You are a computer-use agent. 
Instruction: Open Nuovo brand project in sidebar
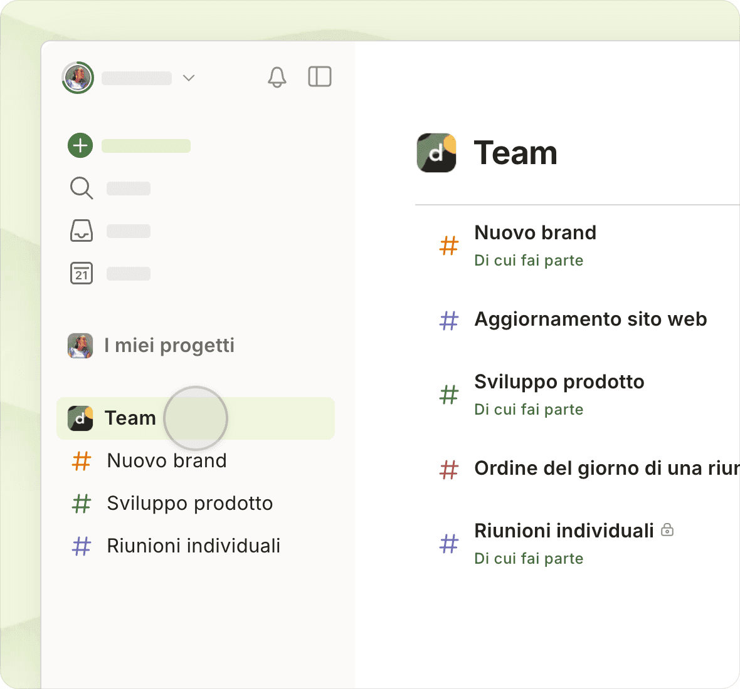click(167, 460)
